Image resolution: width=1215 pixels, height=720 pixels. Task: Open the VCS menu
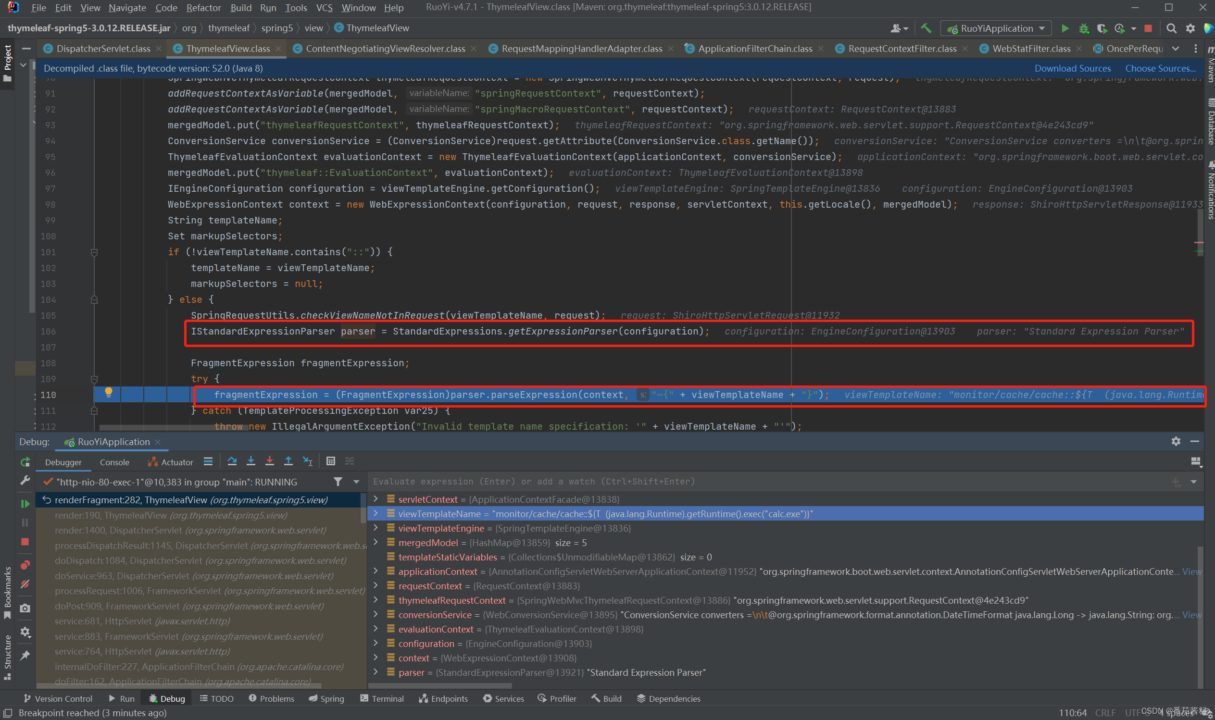tap(324, 8)
